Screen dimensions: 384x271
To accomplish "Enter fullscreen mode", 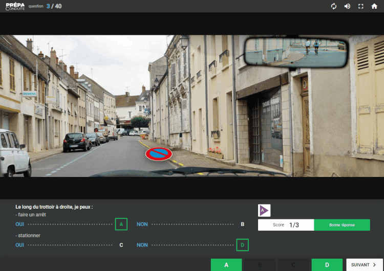I will [x=361, y=6].
